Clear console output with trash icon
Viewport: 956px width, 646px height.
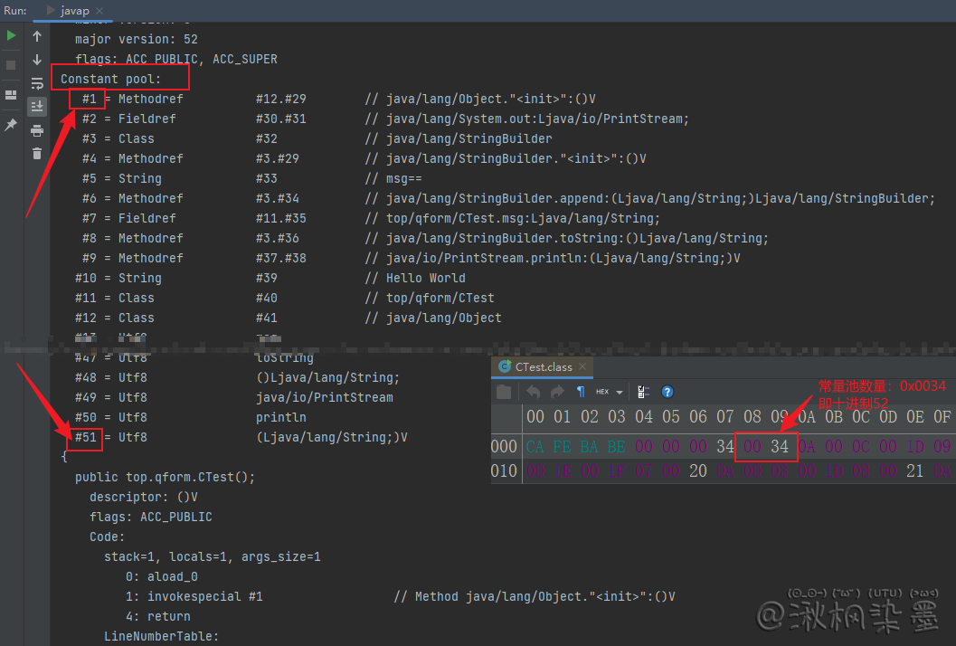37,154
